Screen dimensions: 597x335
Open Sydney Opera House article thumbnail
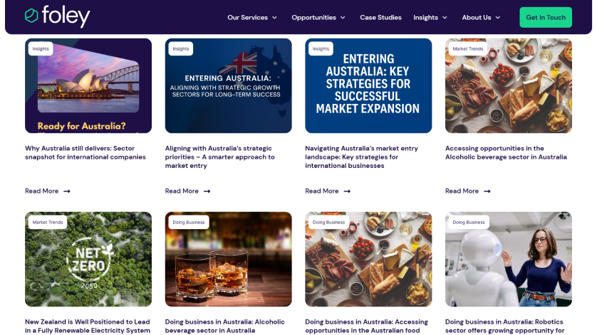tap(88, 85)
